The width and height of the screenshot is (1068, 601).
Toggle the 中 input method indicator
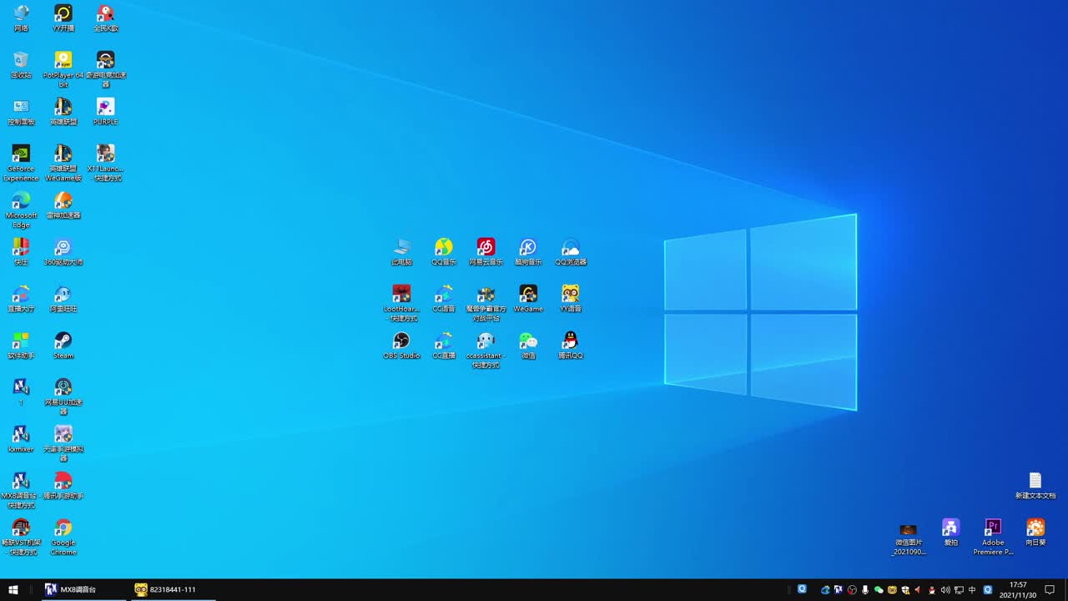click(972, 589)
